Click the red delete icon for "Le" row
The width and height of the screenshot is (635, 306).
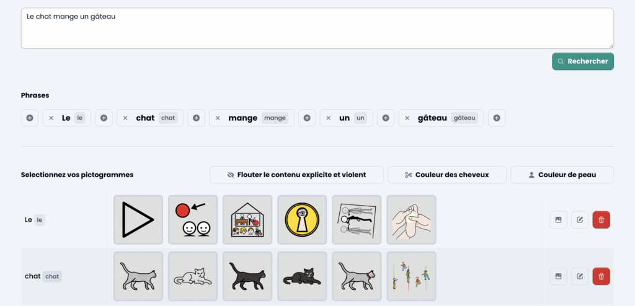pos(601,220)
